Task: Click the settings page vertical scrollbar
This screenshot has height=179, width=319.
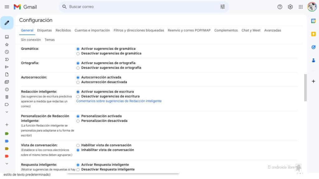Action: [x=305, y=87]
